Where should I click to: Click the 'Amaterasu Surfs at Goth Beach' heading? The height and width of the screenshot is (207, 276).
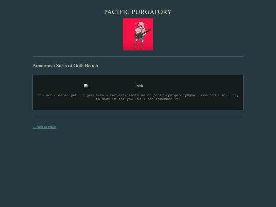pos(65,66)
